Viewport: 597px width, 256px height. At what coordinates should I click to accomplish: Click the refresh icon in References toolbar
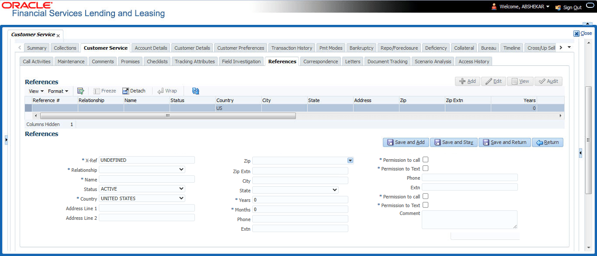(195, 91)
